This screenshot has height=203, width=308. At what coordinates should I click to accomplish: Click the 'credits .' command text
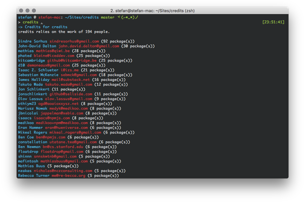click(x=33, y=22)
